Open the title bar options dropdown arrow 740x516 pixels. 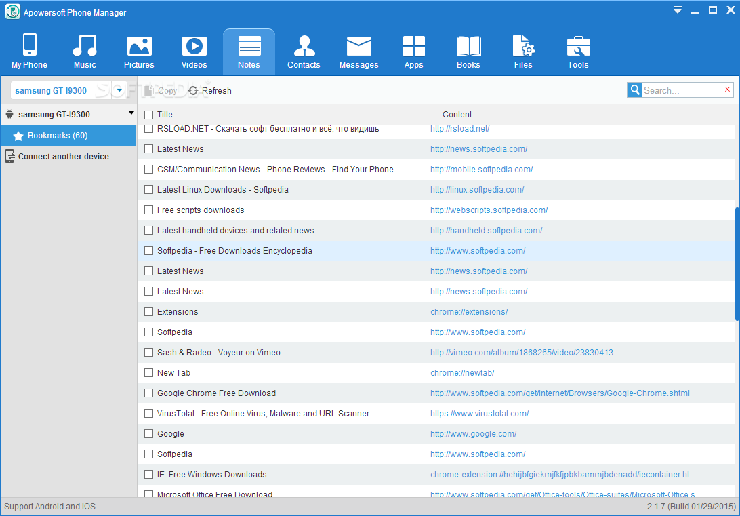pos(677,10)
